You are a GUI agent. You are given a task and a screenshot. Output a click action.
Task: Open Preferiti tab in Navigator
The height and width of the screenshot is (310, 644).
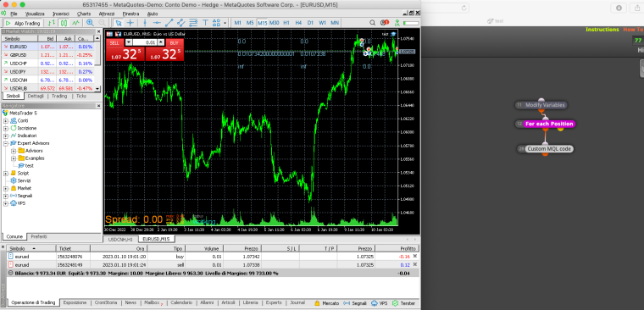[x=39, y=236]
